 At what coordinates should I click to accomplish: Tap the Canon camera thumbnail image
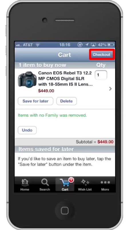(x=27, y=80)
